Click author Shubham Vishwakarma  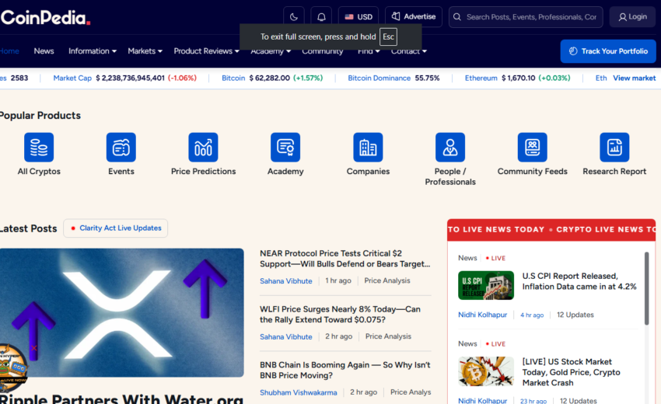coord(299,392)
